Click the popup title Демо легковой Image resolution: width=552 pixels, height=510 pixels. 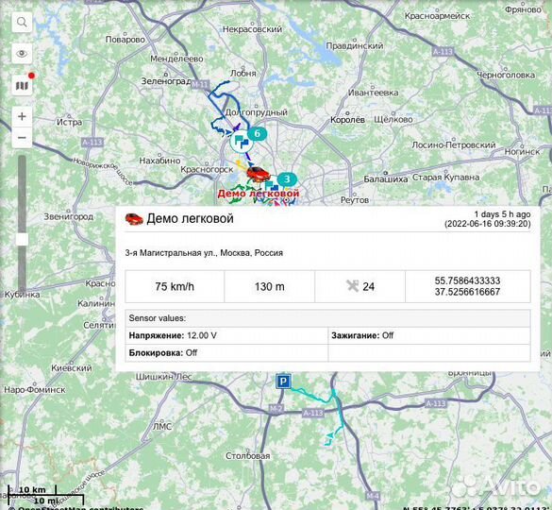point(190,218)
